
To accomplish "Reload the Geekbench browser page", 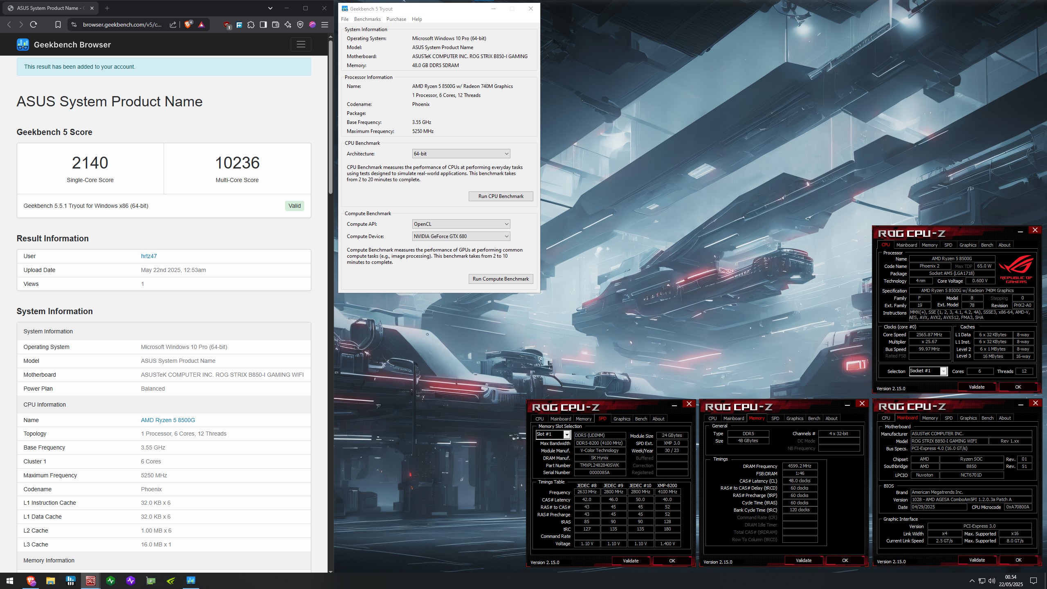I will click(x=34, y=25).
